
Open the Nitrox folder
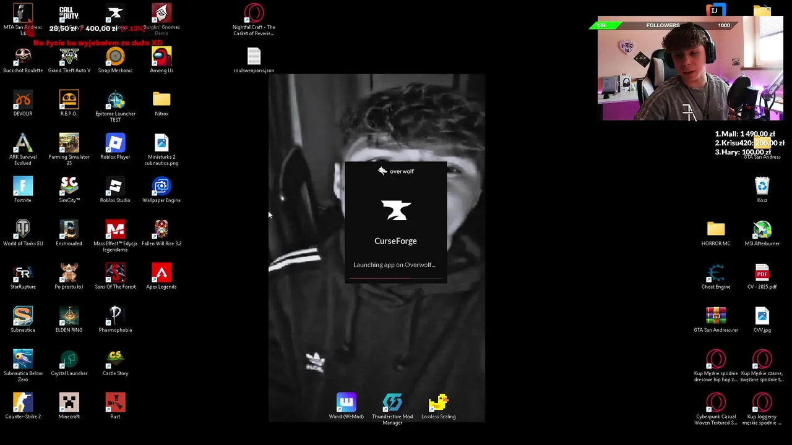pos(161,103)
